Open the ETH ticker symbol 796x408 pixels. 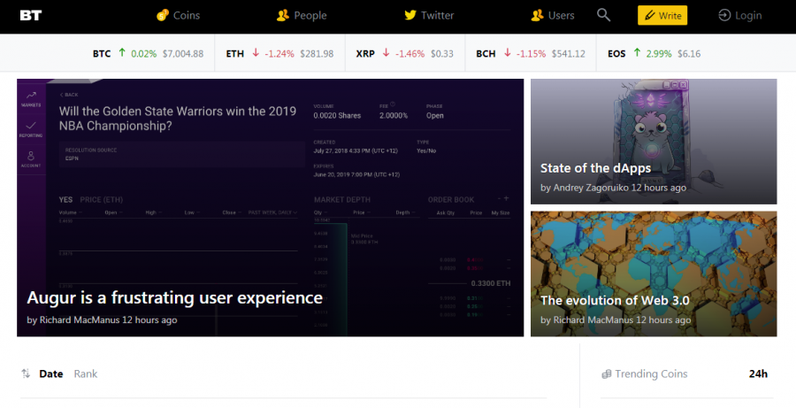click(x=235, y=53)
